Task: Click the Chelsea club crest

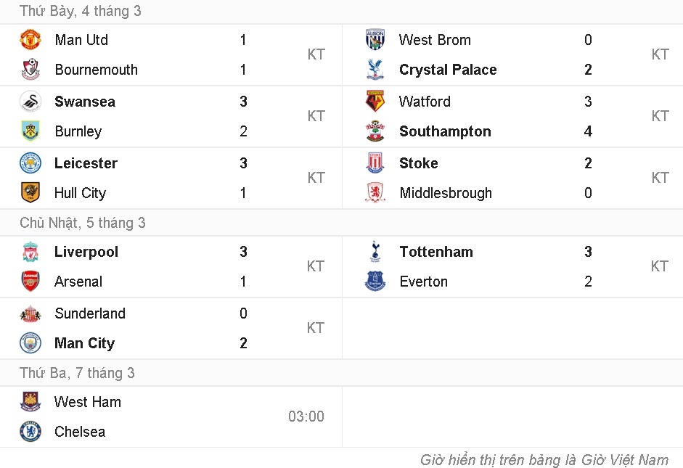Action: pyautogui.click(x=30, y=432)
